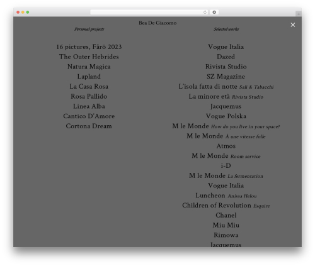Open Luncheon Anissa Helou work
This screenshot has width=315, height=266.
tap(226, 196)
